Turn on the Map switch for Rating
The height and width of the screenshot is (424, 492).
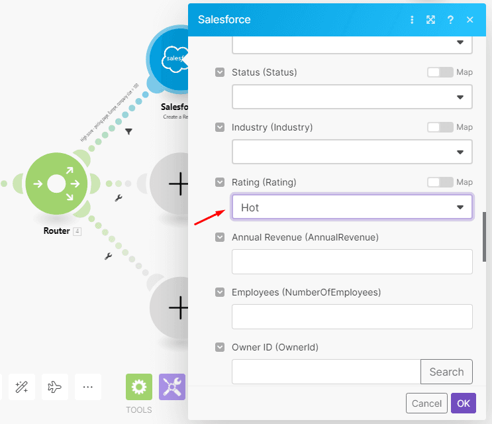click(x=440, y=182)
